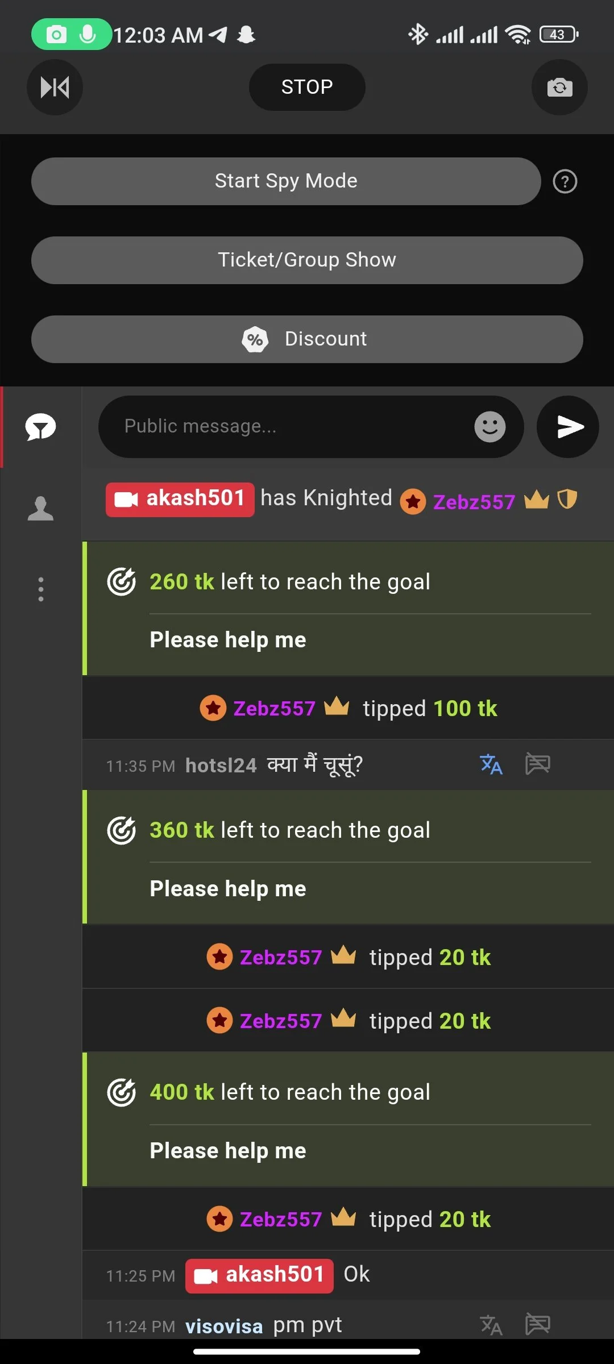Open the emoji picker in message box

click(x=489, y=427)
